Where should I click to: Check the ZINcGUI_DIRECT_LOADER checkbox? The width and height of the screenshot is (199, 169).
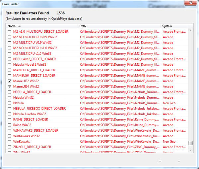click(x=10, y=147)
